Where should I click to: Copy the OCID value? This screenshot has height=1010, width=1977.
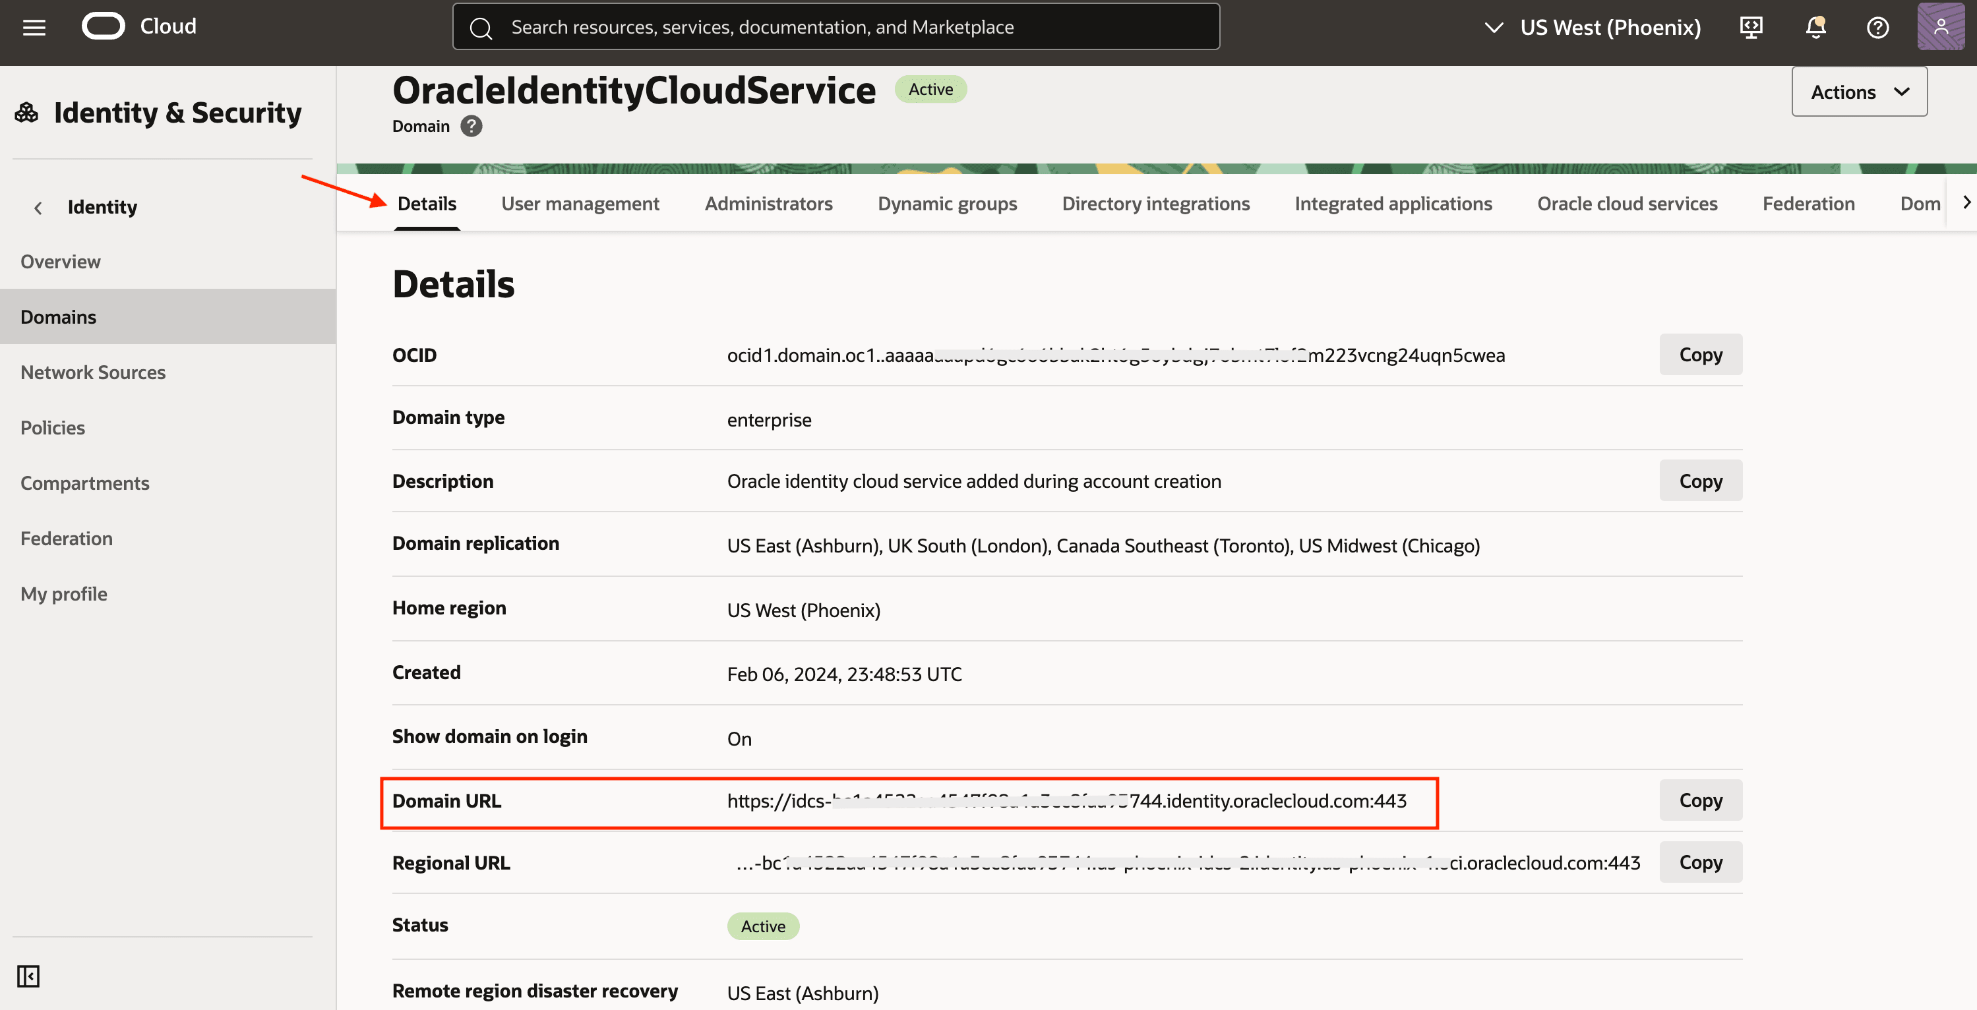click(x=1700, y=354)
